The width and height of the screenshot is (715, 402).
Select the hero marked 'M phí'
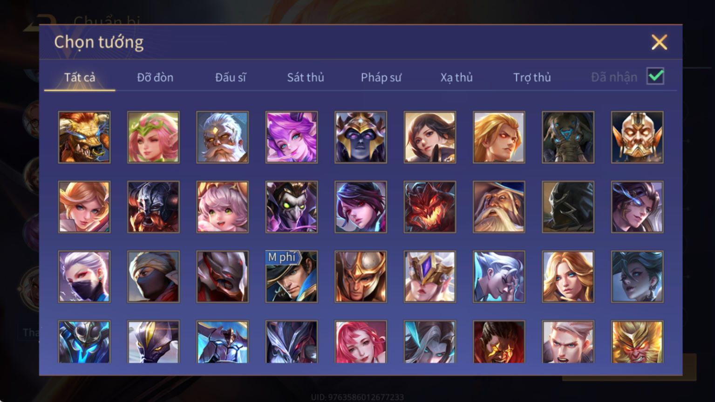click(292, 277)
